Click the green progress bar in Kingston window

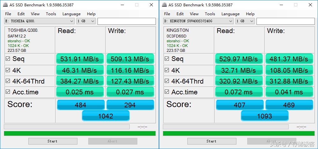pos(239,133)
